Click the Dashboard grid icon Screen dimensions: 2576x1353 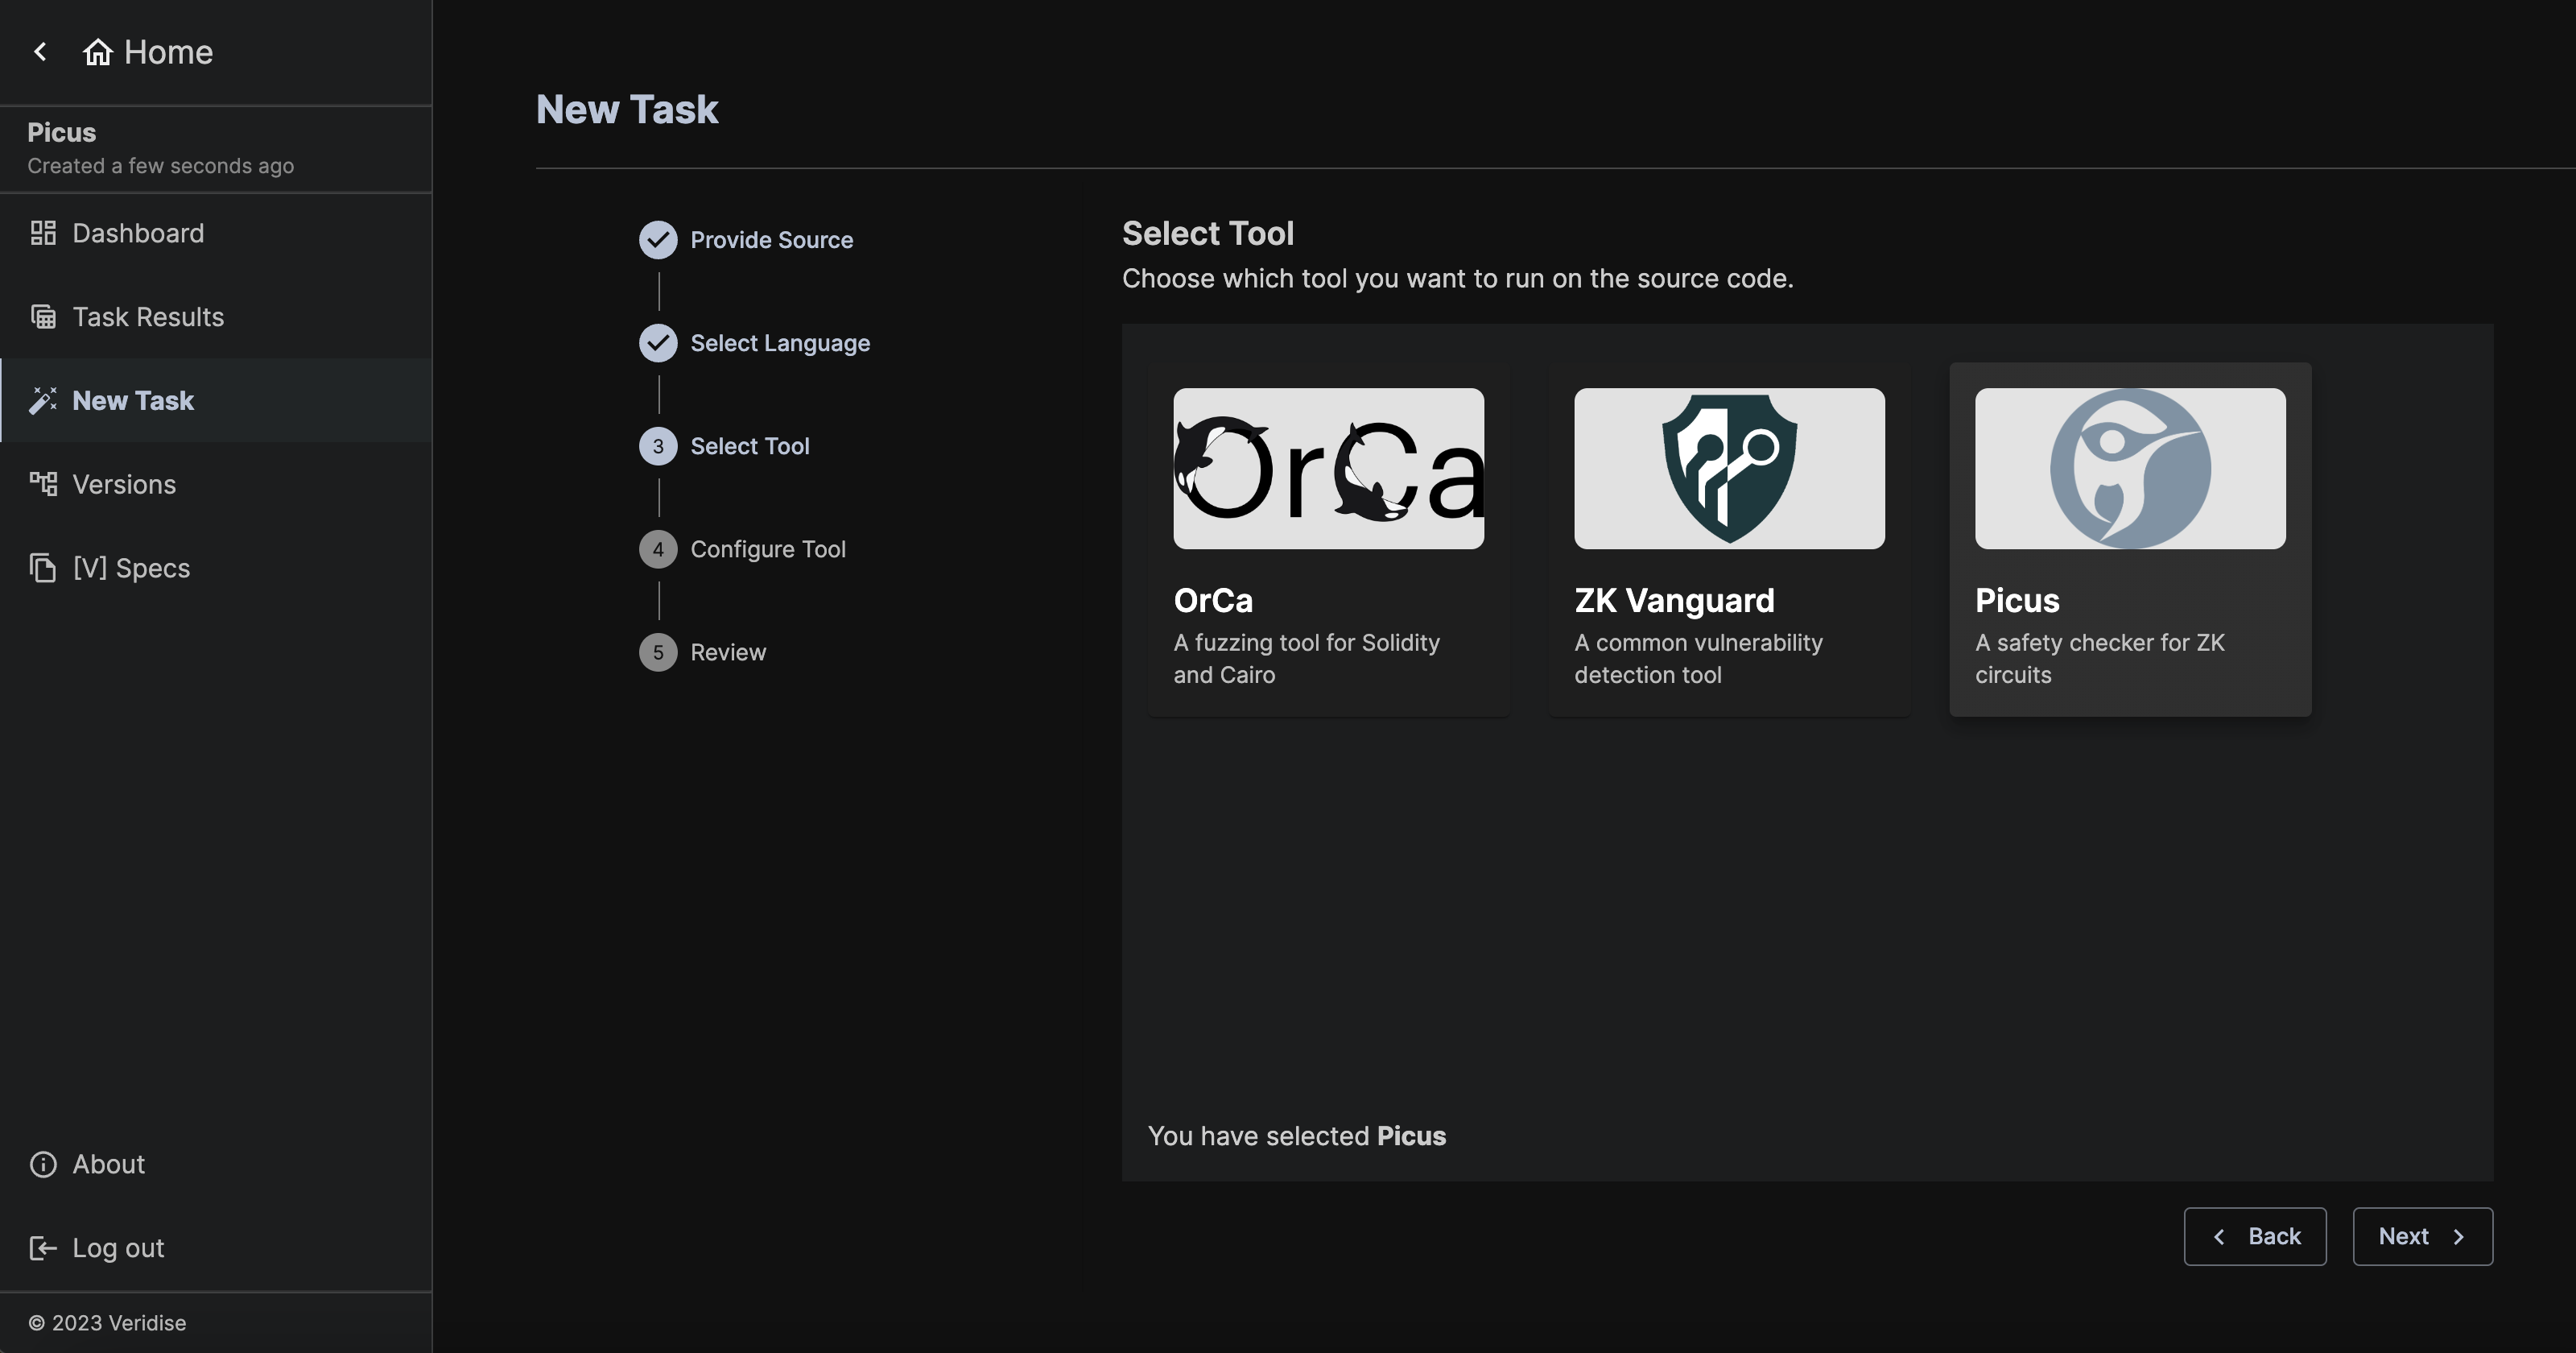tap(43, 234)
